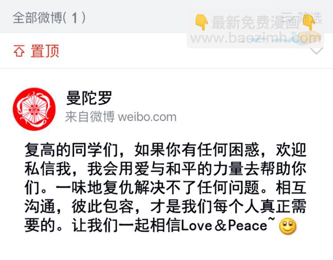
Task: Click the left pointing-down hand emoji
Action: pyautogui.click(x=202, y=22)
